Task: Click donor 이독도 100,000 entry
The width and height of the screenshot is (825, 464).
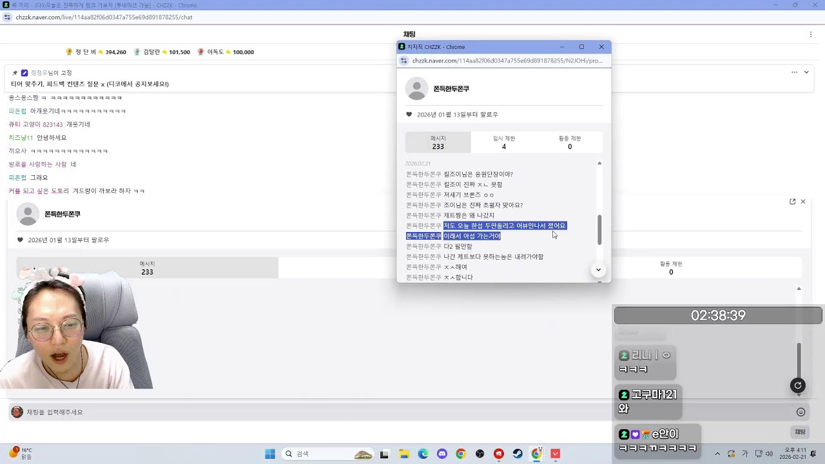Action: coord(226,52)
